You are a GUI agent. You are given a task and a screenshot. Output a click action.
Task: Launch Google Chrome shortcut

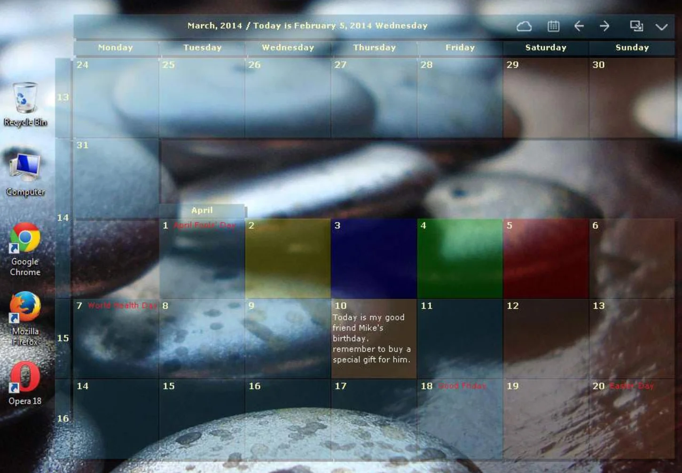tap(25, 250)
